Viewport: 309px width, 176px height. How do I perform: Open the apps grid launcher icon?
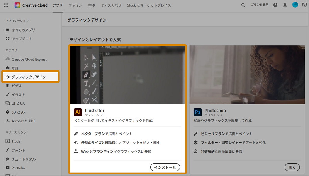point(6,5)
